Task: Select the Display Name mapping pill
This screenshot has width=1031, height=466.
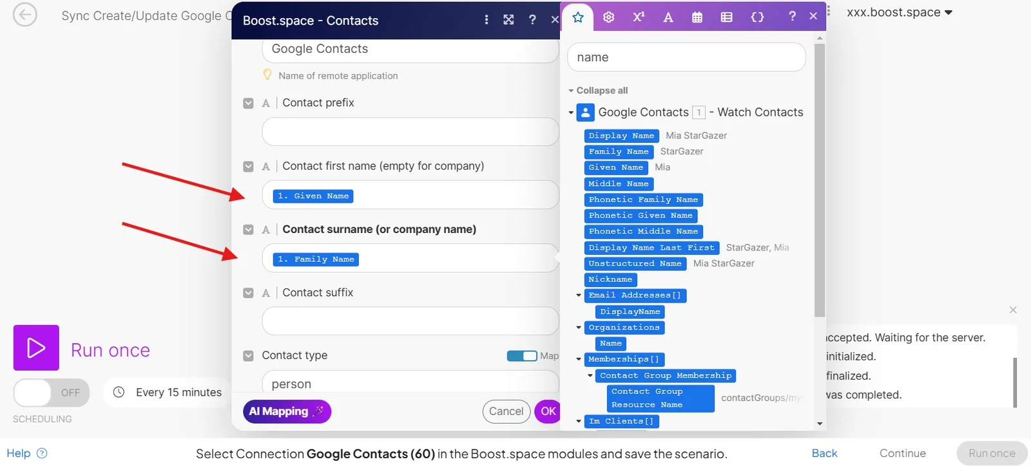Action: (x=621, y=136)
